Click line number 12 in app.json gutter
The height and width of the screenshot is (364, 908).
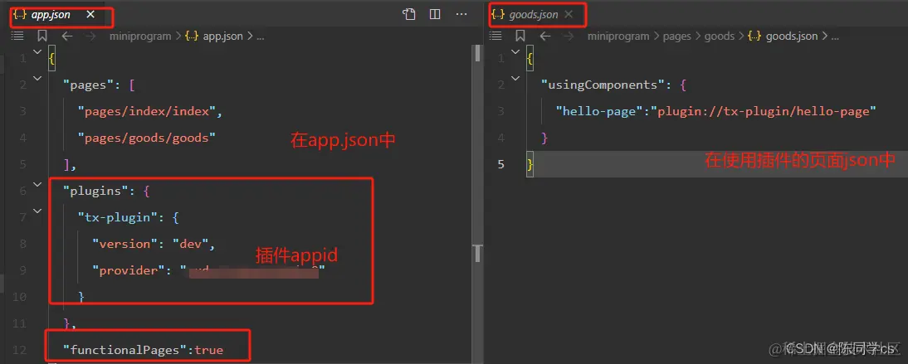[x=20, y=350]
